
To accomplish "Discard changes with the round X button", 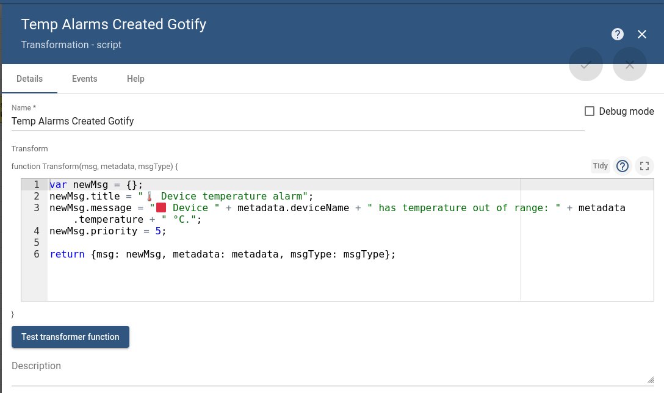I will tap(630, 64).
